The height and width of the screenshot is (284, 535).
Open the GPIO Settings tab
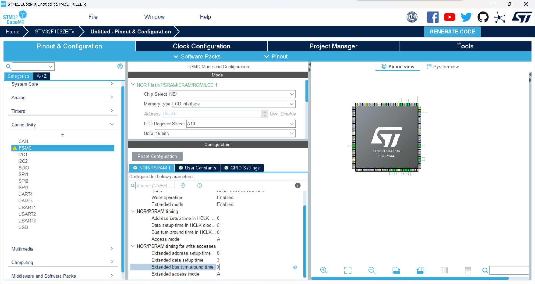pos(242,168)
